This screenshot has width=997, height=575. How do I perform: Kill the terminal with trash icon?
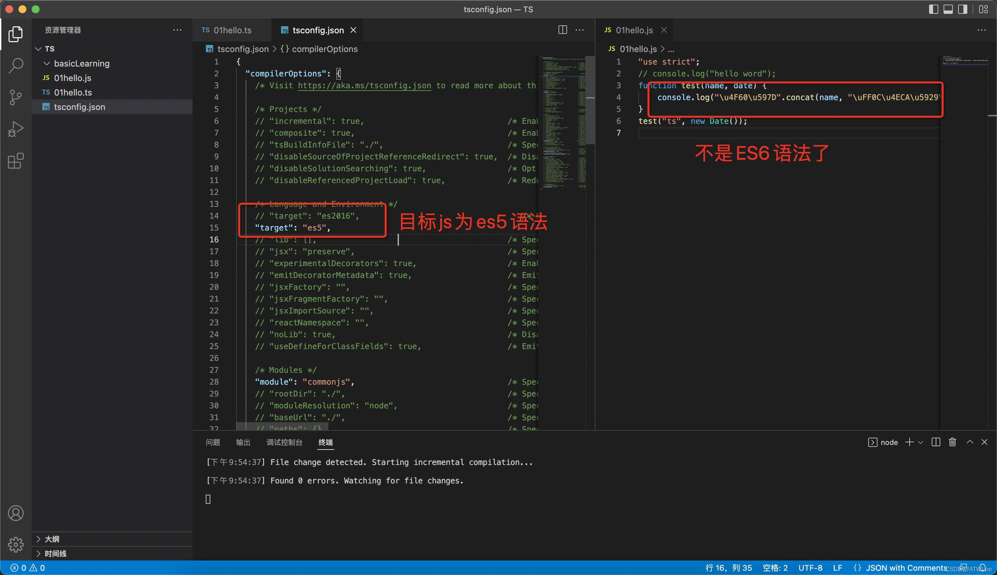(952, 442)
